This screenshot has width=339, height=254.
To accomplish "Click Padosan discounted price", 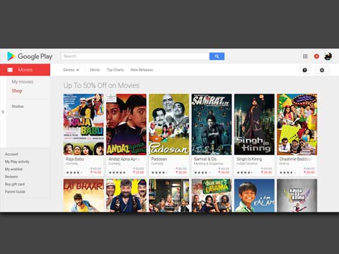I will 181,172.
